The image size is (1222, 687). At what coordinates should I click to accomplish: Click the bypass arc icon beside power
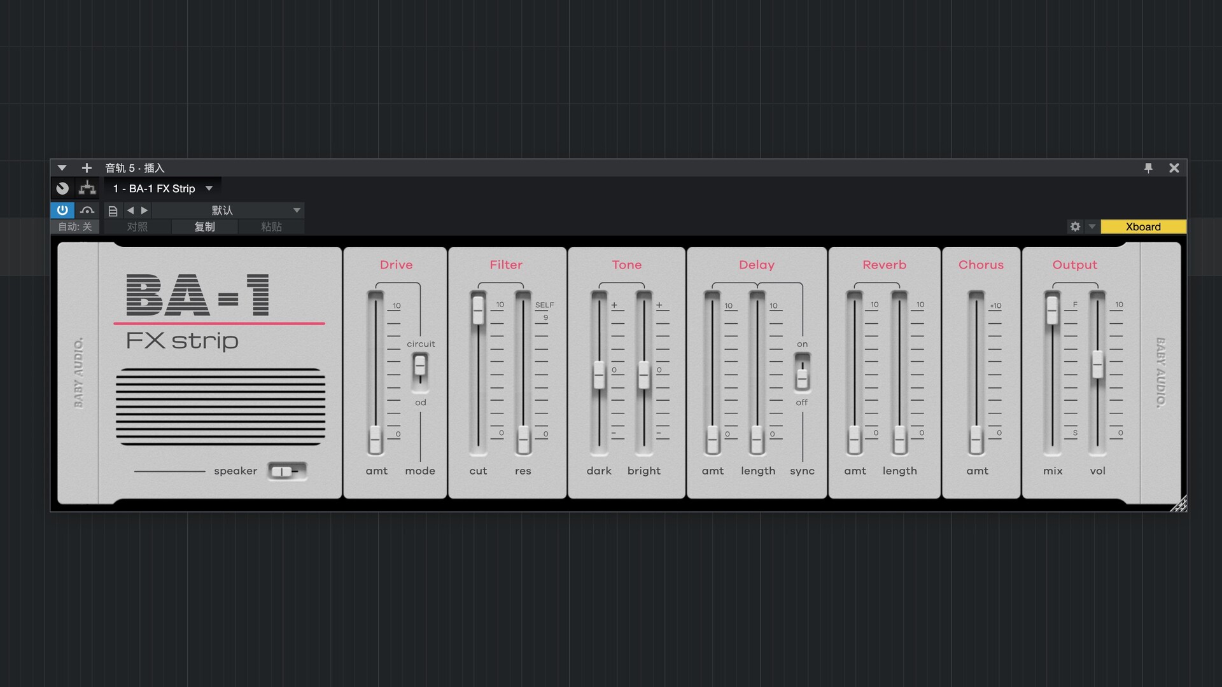pyautogui.click(x=87, y=211)
